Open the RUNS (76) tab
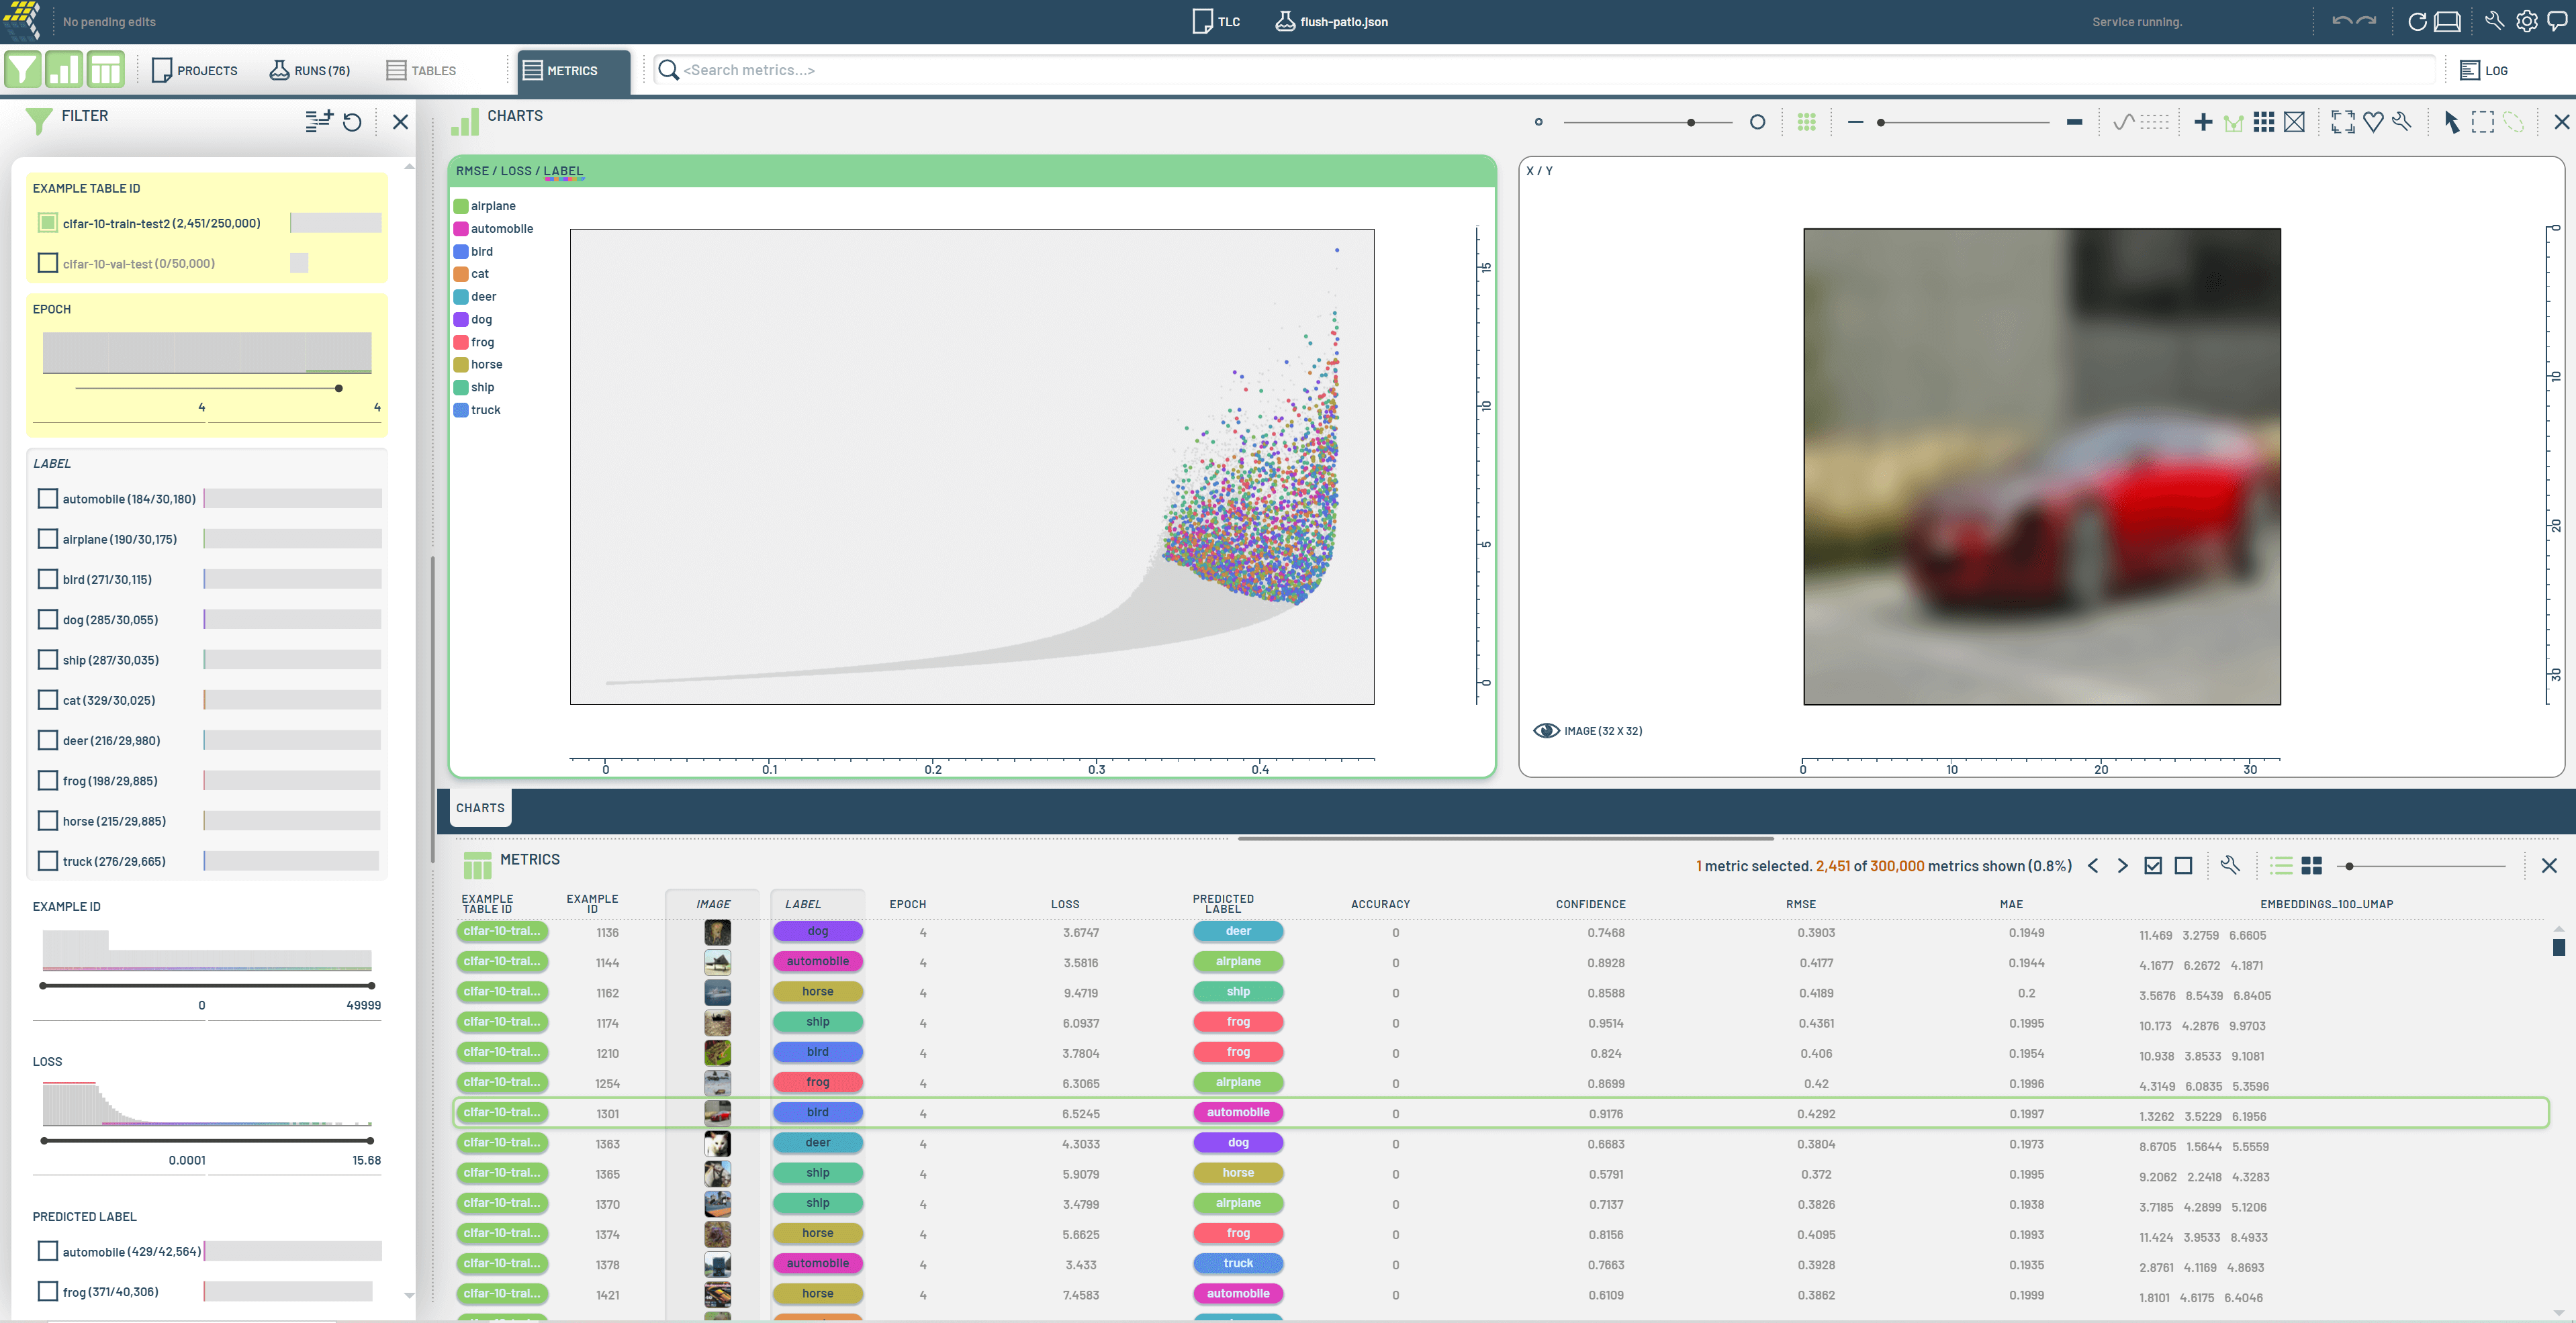This screenshot has height=1323, width=2576. [310, 70]
